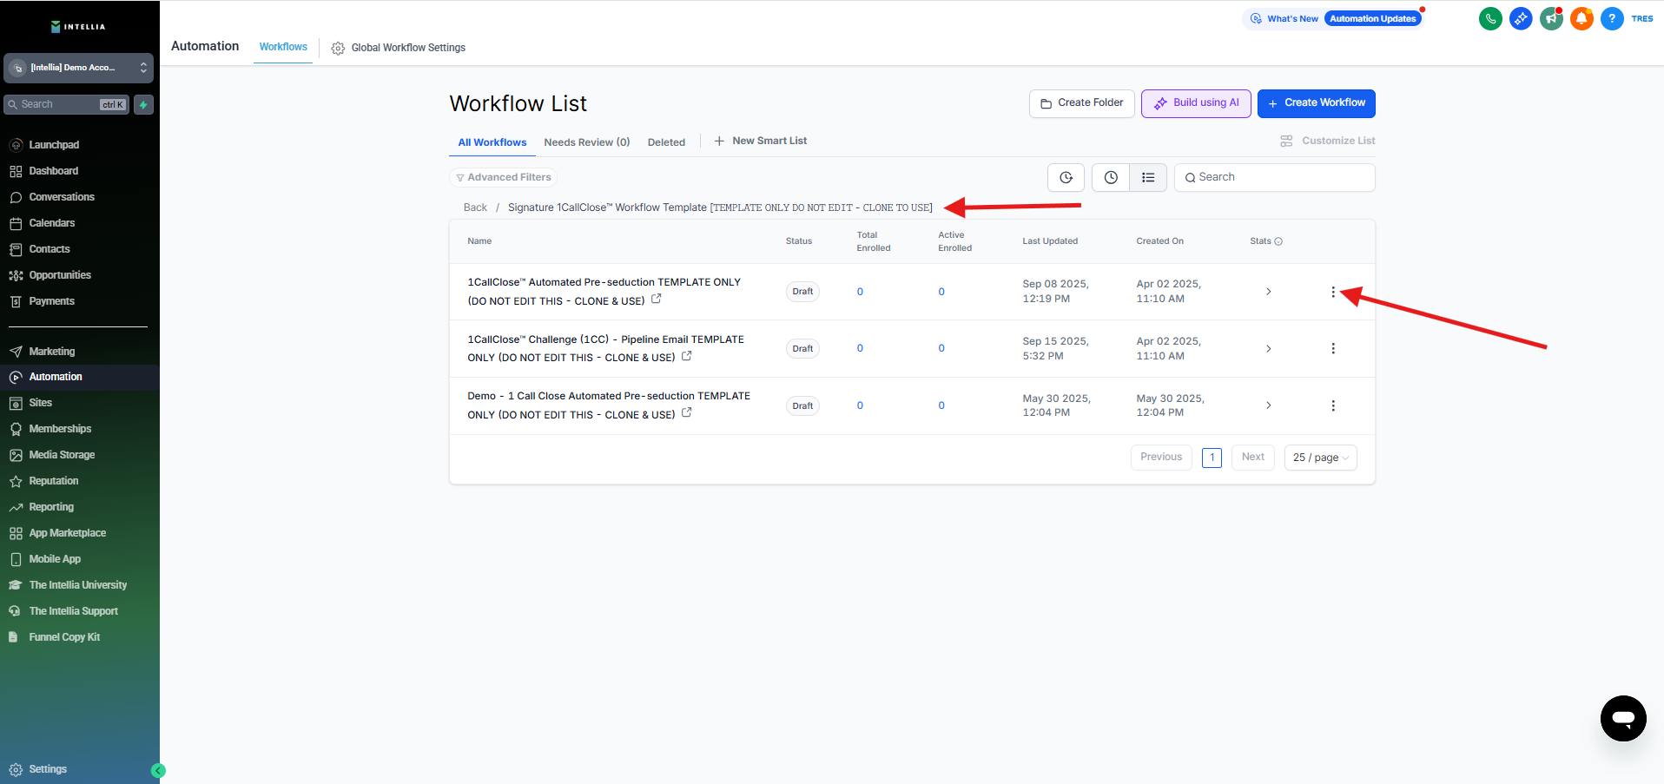Click the Create Folder button

click(1082, 103)
